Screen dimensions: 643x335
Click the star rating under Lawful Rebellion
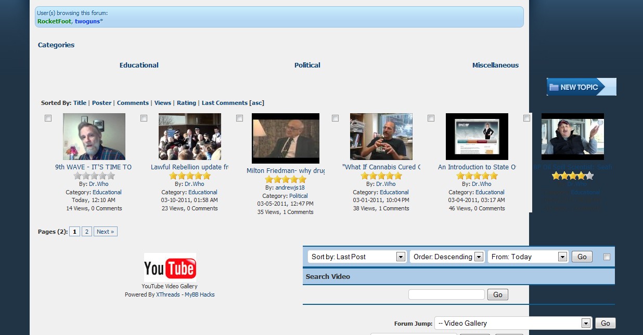[190, 176]
